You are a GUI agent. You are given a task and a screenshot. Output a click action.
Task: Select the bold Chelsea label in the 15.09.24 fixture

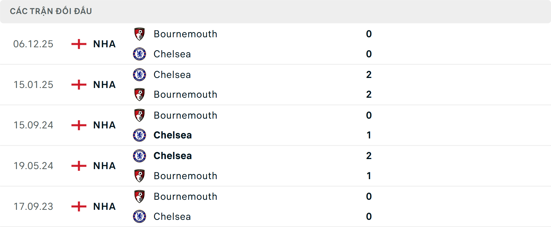point(172,135)
